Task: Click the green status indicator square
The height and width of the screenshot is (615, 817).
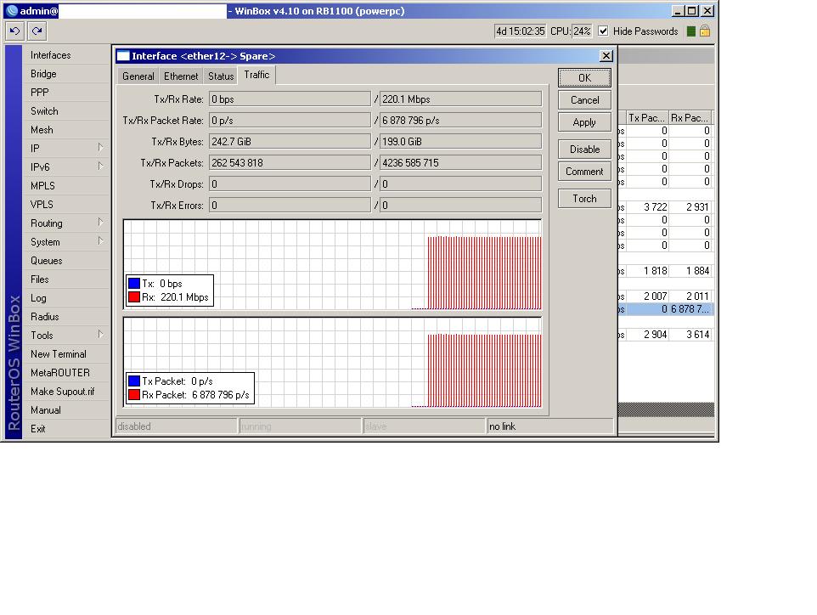Action: [691, 31]
